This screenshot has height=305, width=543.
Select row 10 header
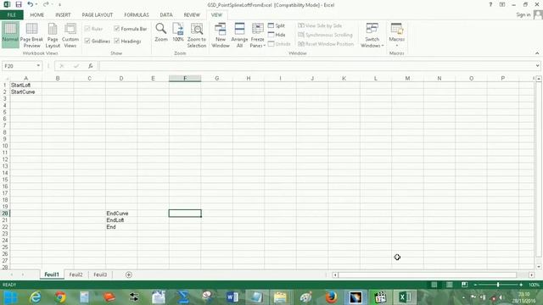[5, 146]
